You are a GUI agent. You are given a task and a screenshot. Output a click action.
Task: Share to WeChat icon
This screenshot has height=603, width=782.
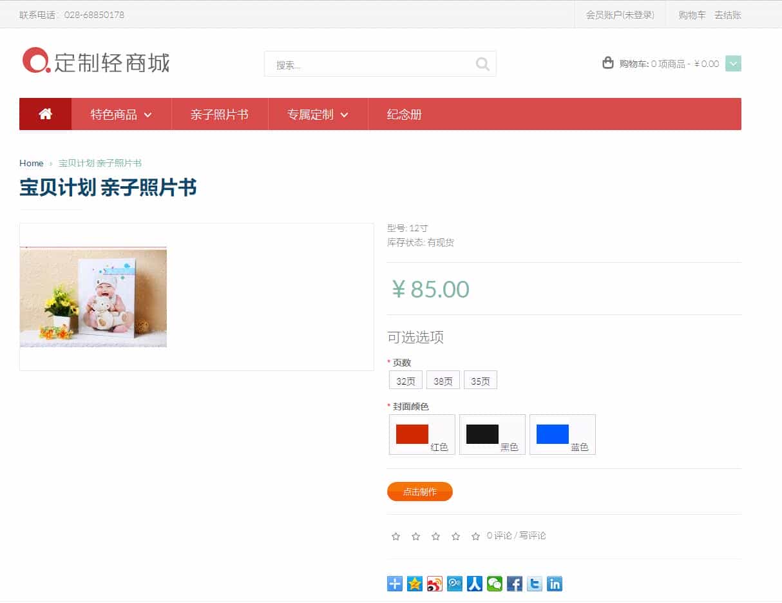[x=494, y=584]
